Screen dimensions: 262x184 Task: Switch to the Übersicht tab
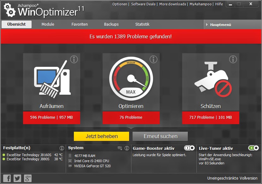[x=16, y=24]
